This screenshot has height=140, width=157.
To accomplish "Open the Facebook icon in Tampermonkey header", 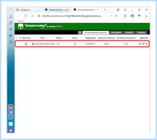I will (x=59, y=26).
